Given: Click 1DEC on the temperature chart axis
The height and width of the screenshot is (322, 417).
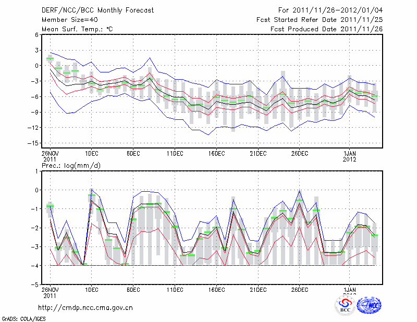Looking at the screenshot, I should coord(92,153).
